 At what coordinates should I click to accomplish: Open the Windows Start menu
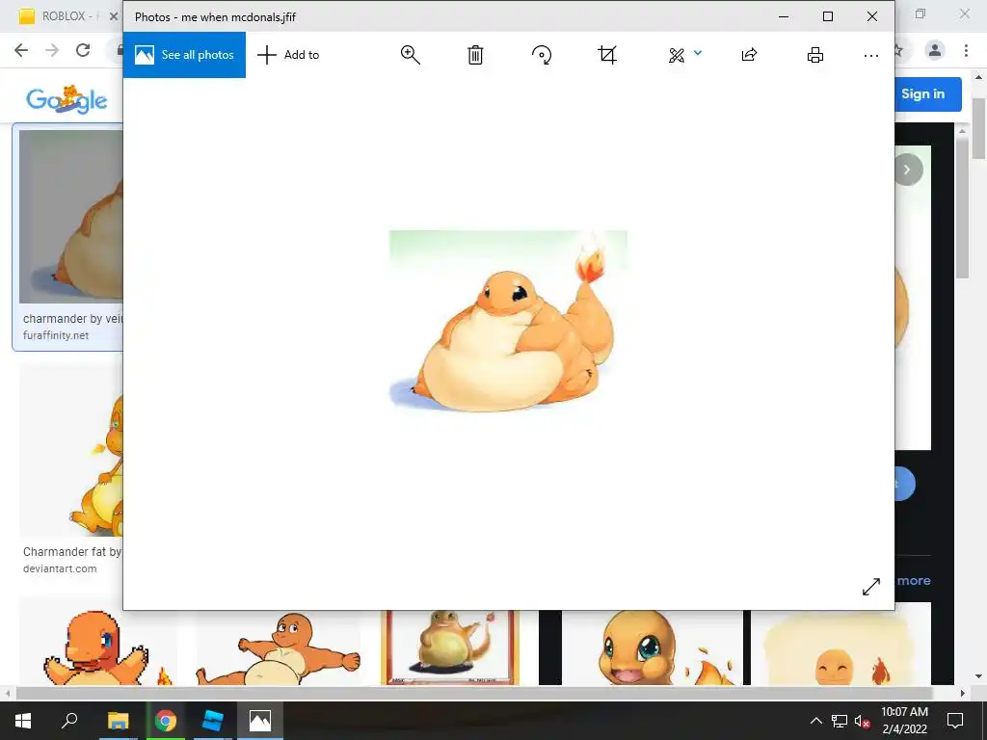click(23, 720)
